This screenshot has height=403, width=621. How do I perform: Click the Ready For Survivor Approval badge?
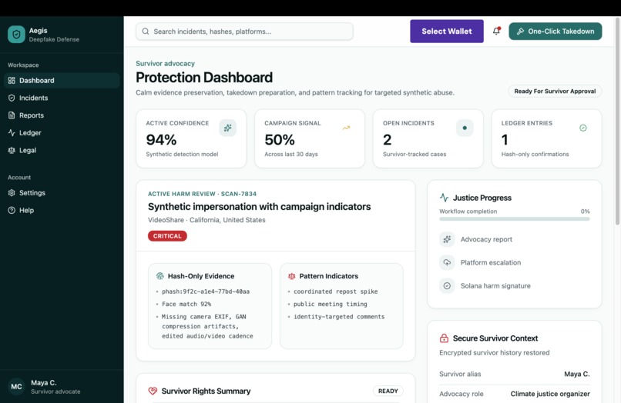coord(555,91)
